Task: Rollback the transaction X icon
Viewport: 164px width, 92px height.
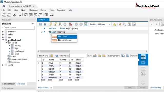Action: click(81, 24)
